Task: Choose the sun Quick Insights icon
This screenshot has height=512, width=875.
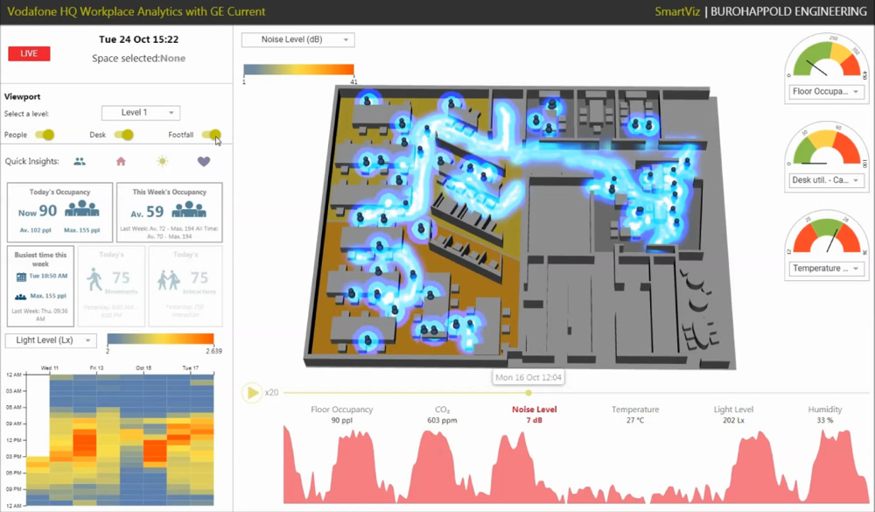Action: [162, 161]
